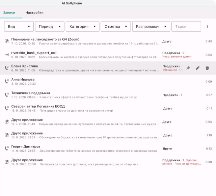The image size is (216, 196).
Task: Click summary Заплашва да прекрати договора
Action: (x=89, y=164)
